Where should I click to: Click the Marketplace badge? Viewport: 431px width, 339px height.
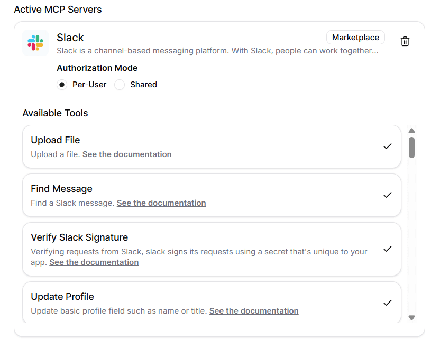tap(355, 38)
